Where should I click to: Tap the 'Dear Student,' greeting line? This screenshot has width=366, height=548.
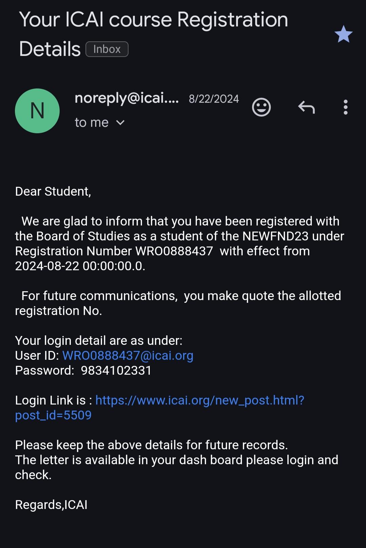pyautogui.click(x=53, y=192)
